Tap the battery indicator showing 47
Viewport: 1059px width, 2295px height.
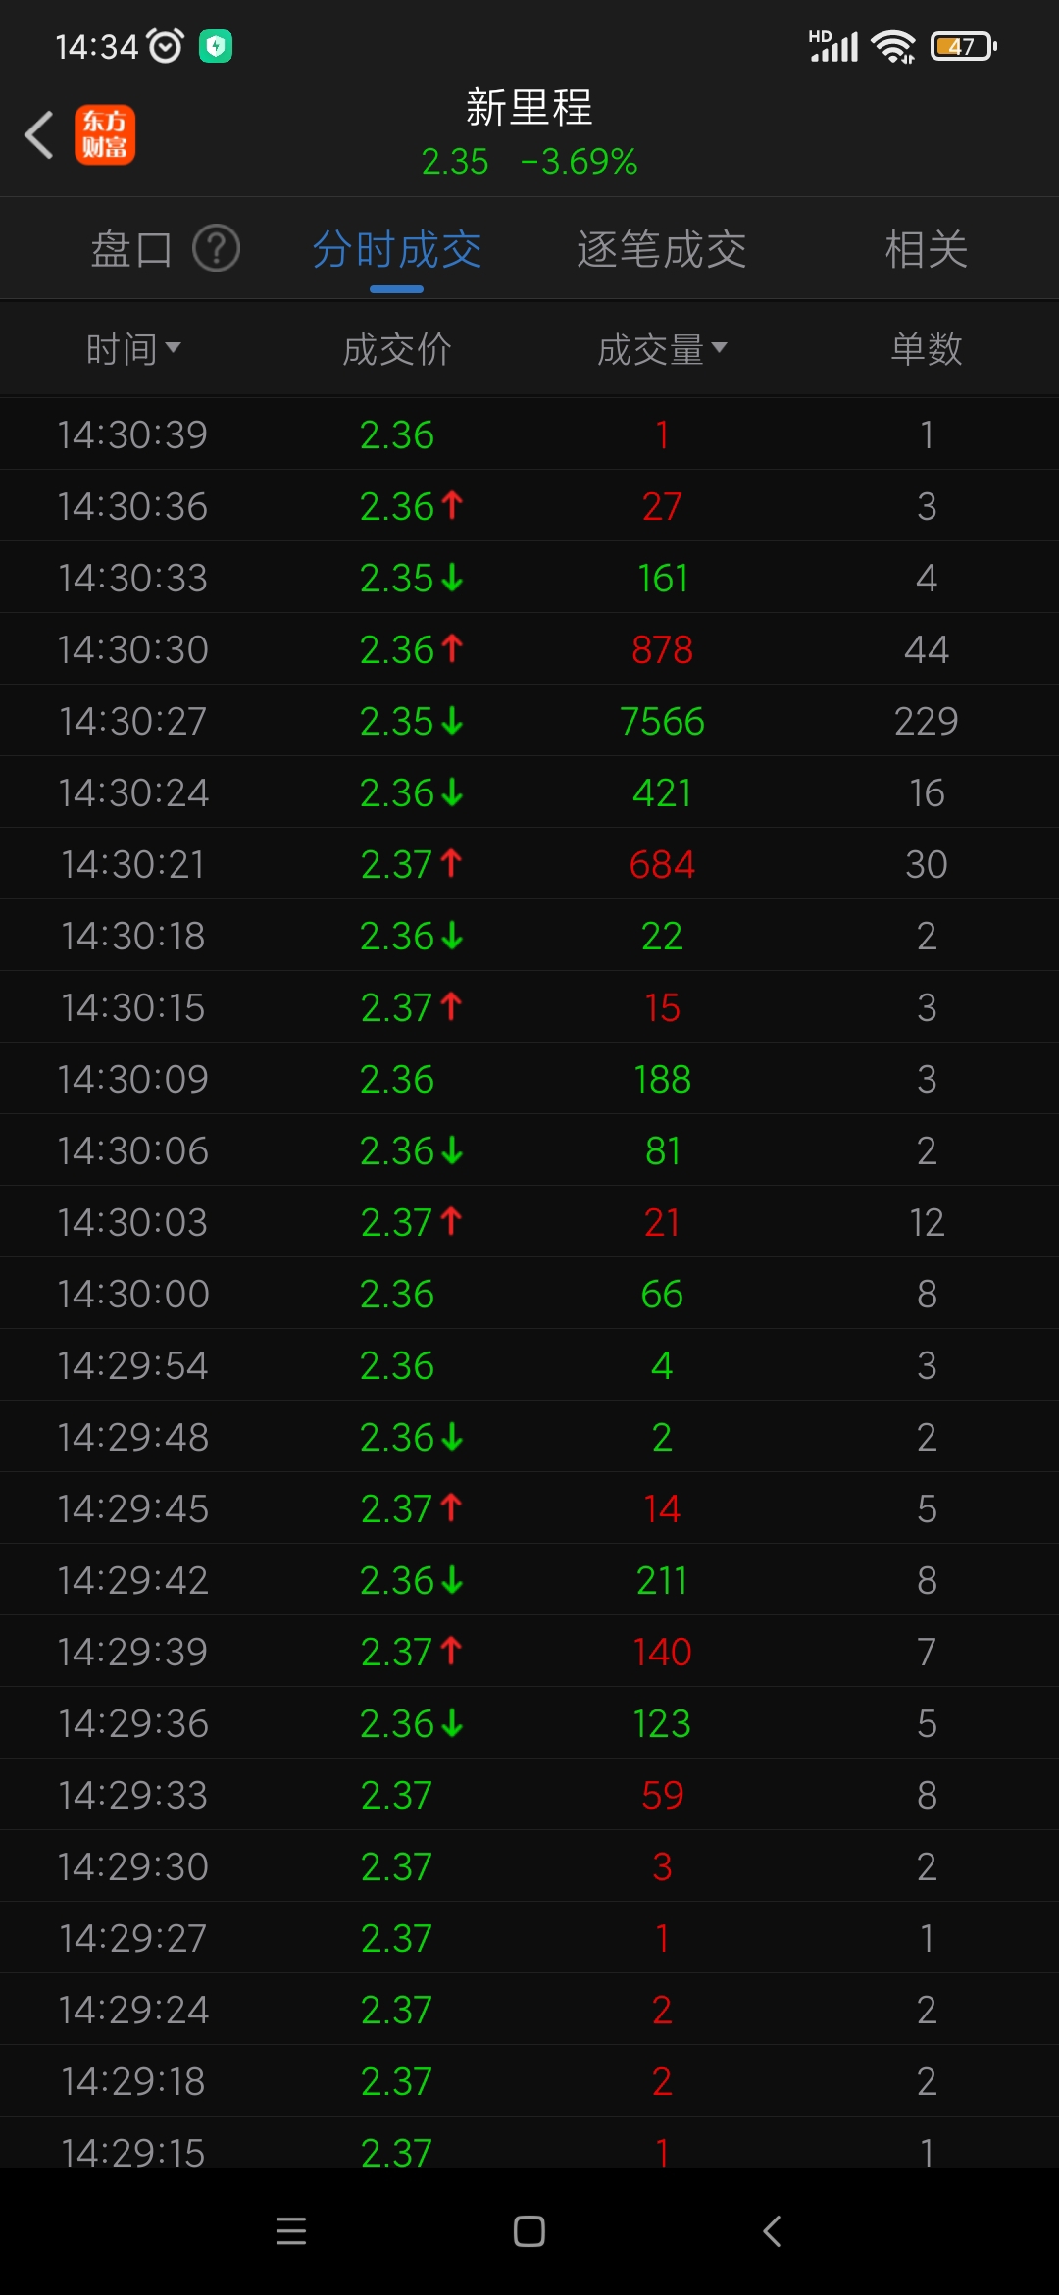click(x=964, y=46)
